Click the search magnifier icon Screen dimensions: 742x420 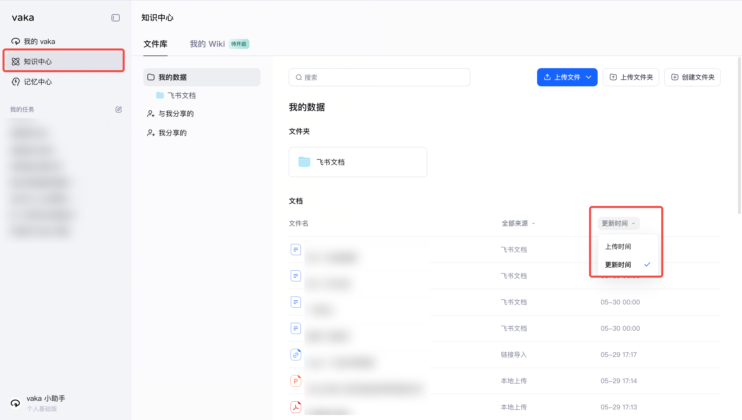tap(299, 77)
